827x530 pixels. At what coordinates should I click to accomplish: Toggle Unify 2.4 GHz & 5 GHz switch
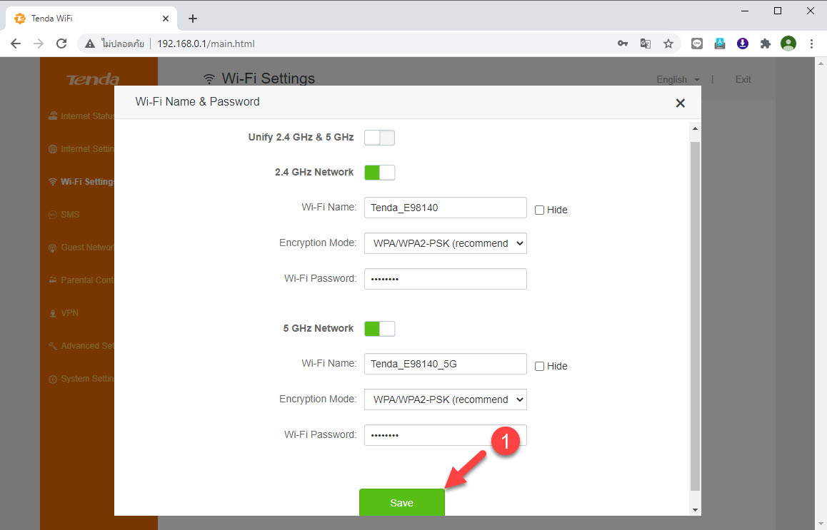pyautogui.click(x=379, y=138)
